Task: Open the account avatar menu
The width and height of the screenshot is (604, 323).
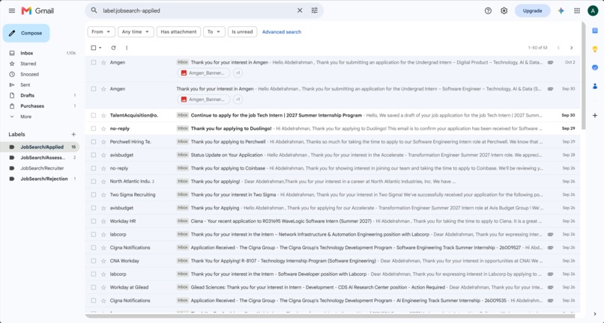Action: [593, 10]
